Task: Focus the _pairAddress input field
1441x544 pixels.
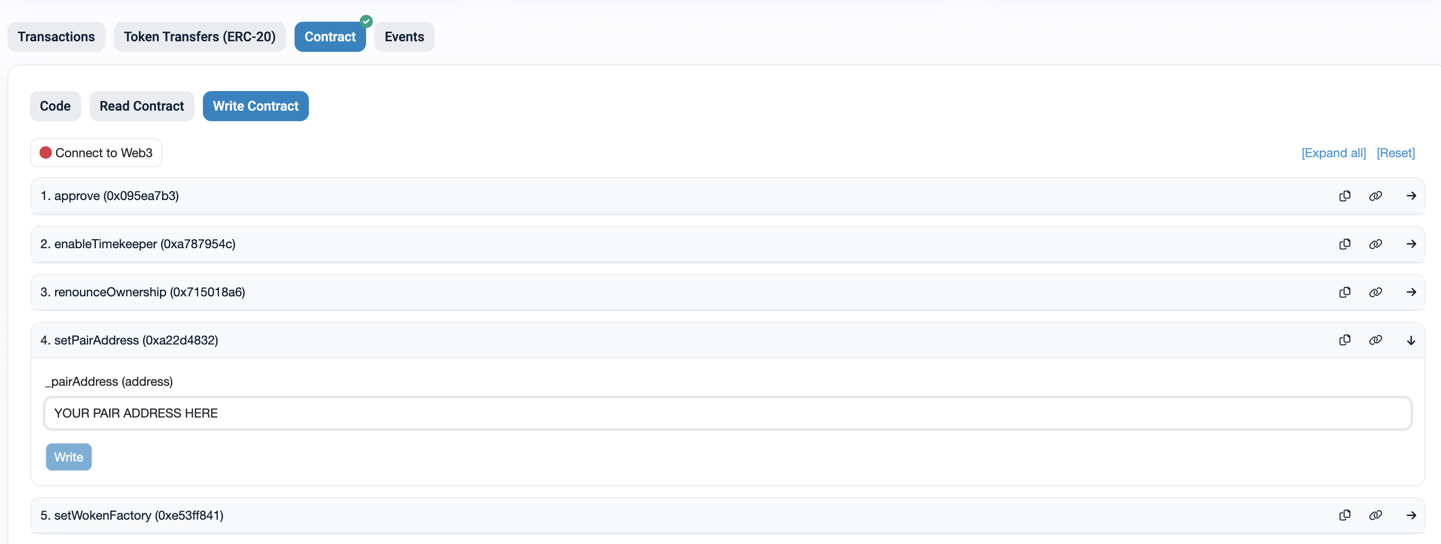Action: tap(727, 413)
